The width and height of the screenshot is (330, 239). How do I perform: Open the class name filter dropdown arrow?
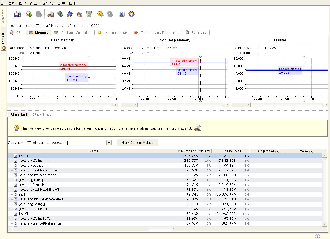point(109,143)
